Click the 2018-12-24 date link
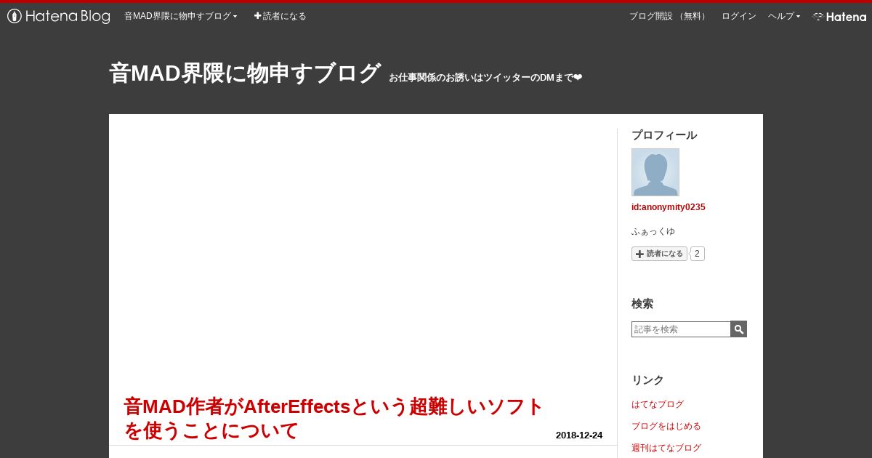Screen dimensions: 872x458 [x=579, y=435]
